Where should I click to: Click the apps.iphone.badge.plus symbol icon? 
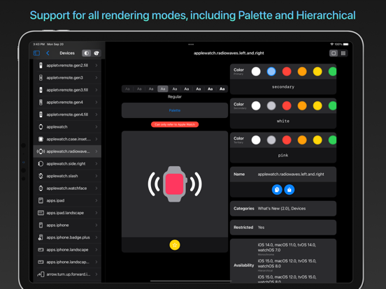pos(41,237)
